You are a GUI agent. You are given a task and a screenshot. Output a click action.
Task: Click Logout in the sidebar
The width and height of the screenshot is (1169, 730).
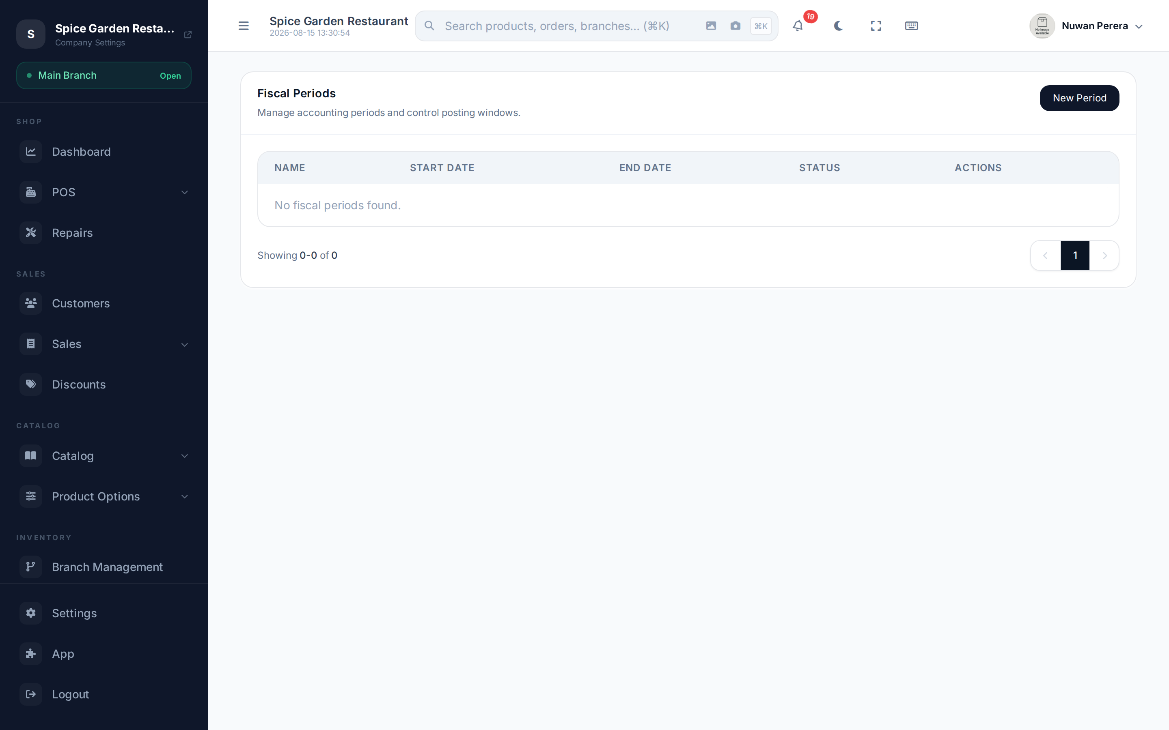(104, 694)
